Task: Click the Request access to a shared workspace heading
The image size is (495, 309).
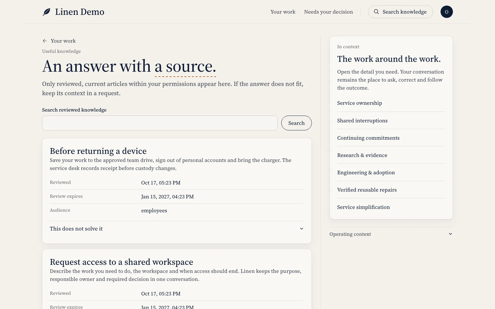Action: tap(121, 262)
